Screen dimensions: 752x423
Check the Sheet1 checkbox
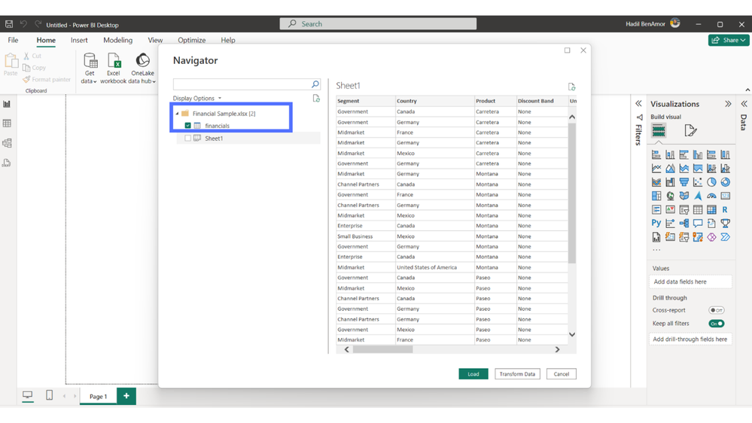click(x=188, y=138)
